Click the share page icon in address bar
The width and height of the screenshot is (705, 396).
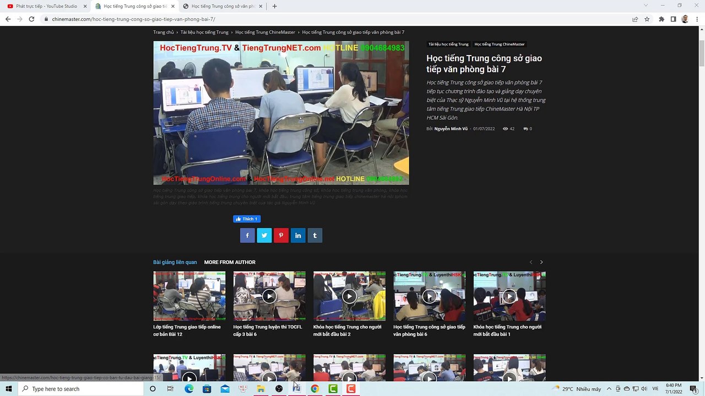[x=635, y=19]
